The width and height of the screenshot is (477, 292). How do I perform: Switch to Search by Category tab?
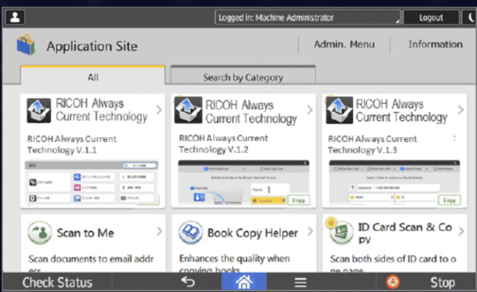(243, 75)
